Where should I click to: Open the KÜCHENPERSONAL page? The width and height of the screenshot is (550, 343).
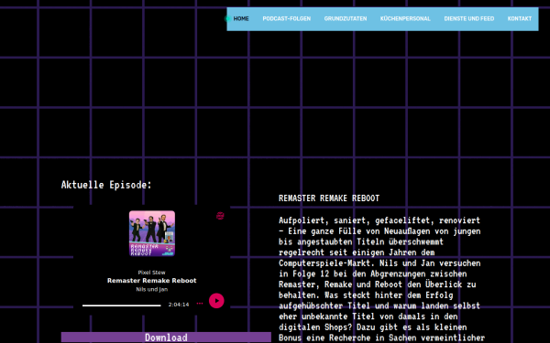coord(405,19)
